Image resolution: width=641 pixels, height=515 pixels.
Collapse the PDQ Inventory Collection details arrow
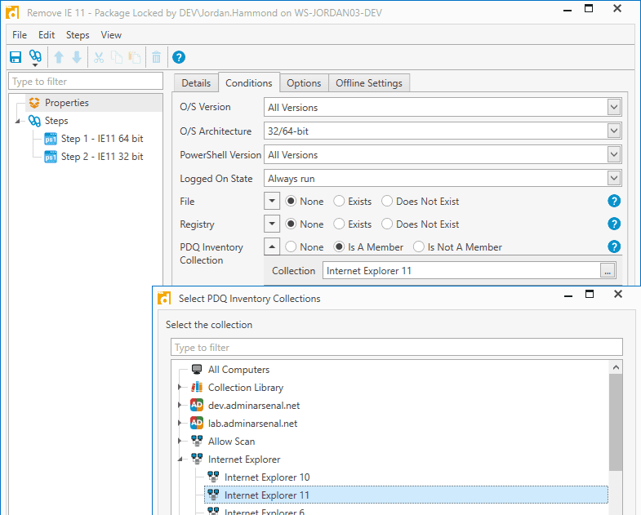[x=272, y=246]
